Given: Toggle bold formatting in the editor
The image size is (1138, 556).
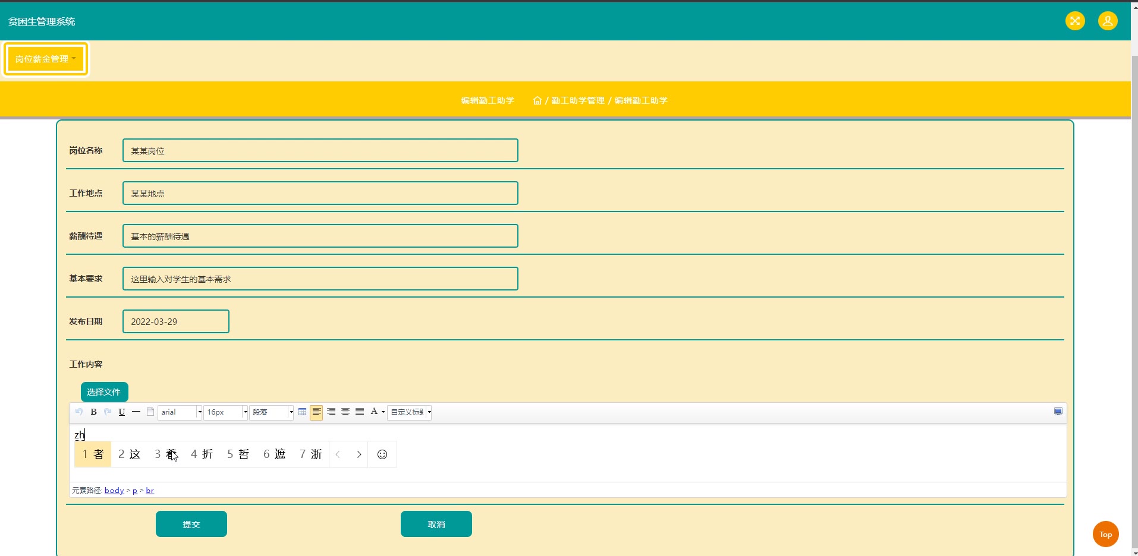Looking at the screenshot, I should (93, 412).
